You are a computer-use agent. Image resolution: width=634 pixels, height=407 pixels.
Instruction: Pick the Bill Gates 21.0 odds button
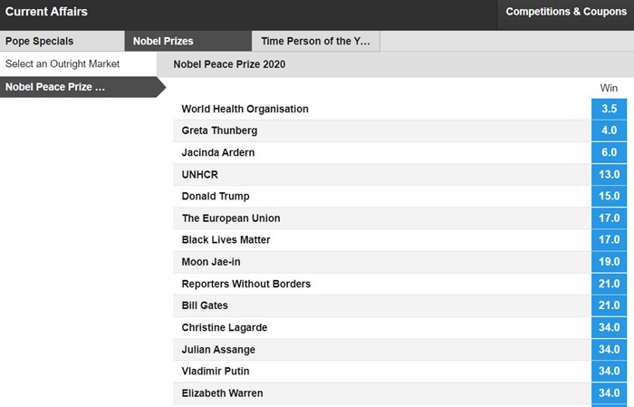click(x=609, y=305)
